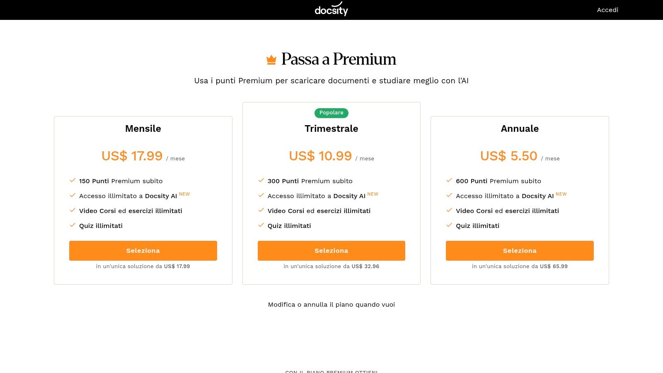This screenshot has height=373, width=663.
Task: Click Modifica o annulla il piano text
Action: pyautogui.click(x=331, y=304)
